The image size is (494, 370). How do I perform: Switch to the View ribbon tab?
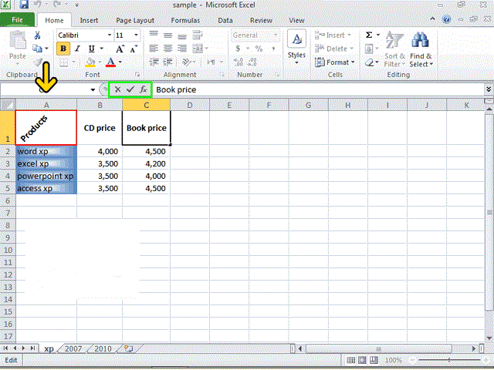point(296,21)
